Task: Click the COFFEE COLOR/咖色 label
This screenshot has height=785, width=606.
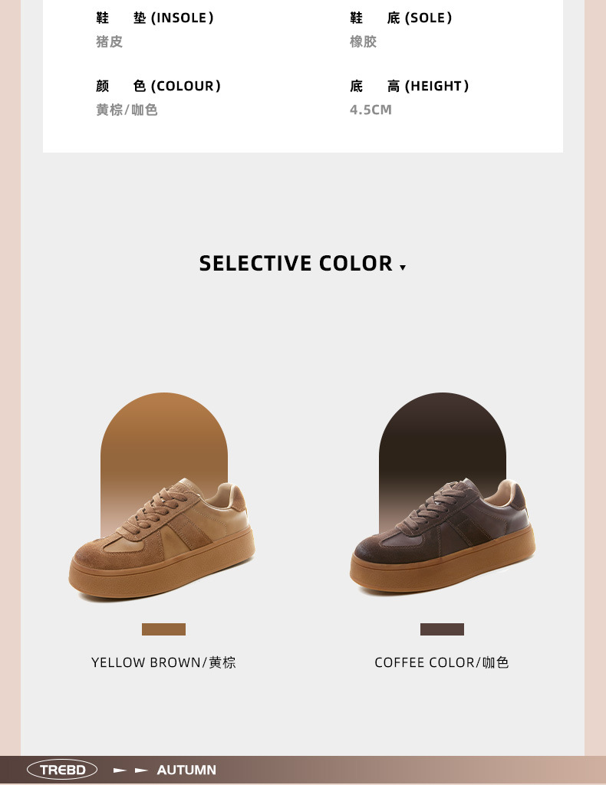Action: click(x=442, y=662)
